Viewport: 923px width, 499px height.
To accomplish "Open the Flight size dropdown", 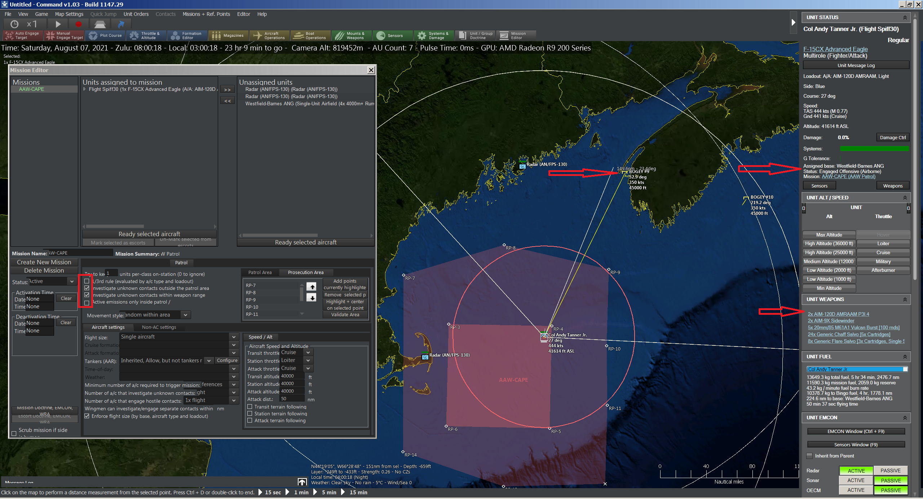I will point(234,337).
